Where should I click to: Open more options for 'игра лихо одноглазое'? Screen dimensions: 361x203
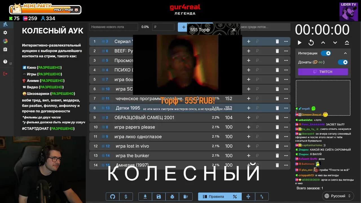[x=286, y=136]
